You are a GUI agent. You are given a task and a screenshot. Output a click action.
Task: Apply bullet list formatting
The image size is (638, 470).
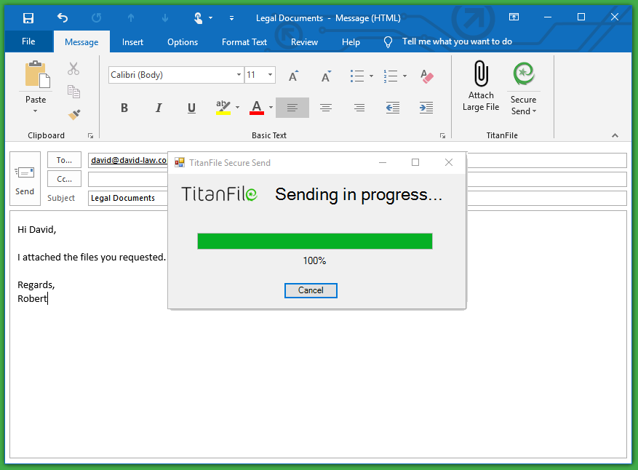coord(357,76)
